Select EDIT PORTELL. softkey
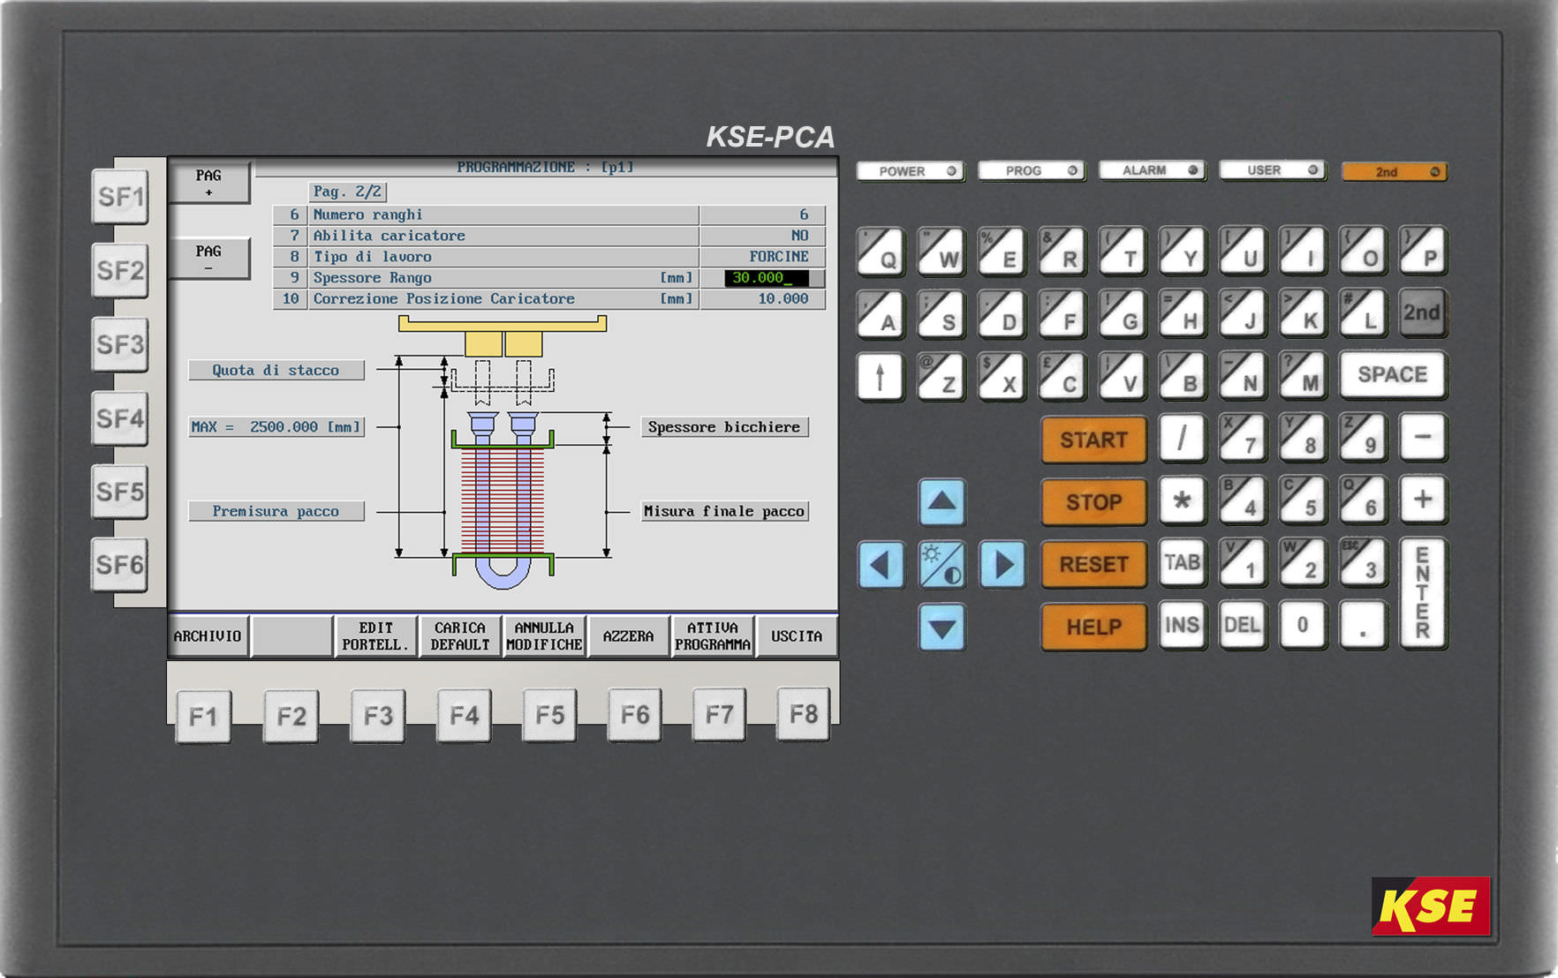1558x978 pixels. (x=375, y=636)
